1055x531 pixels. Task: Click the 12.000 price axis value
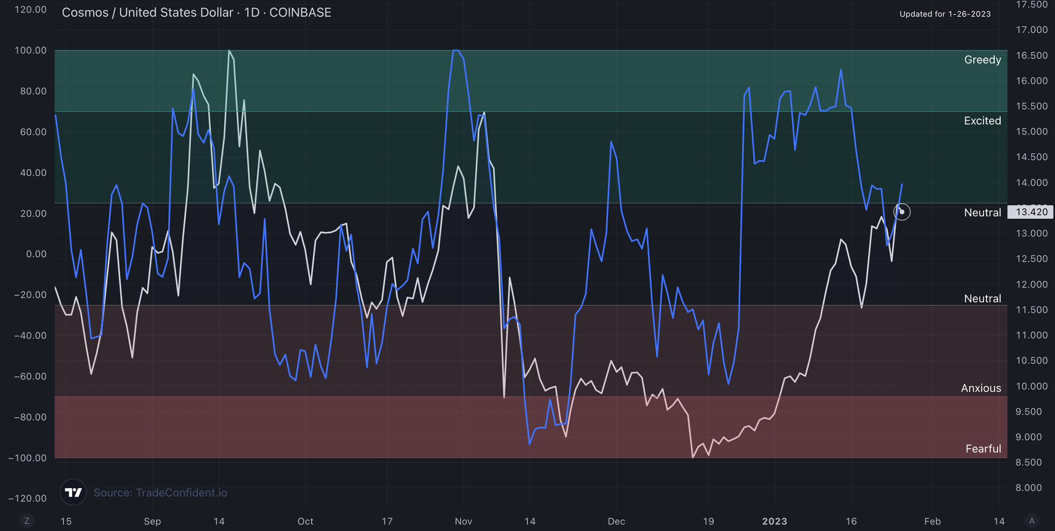1032,284
